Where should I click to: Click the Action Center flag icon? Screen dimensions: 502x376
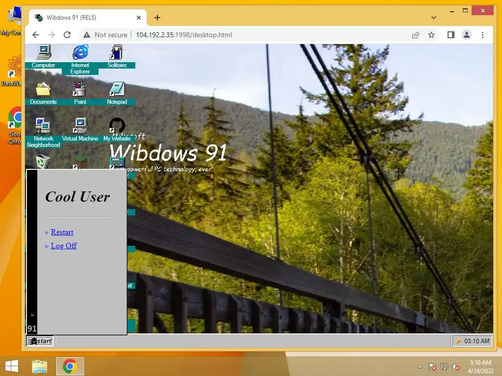432,367
